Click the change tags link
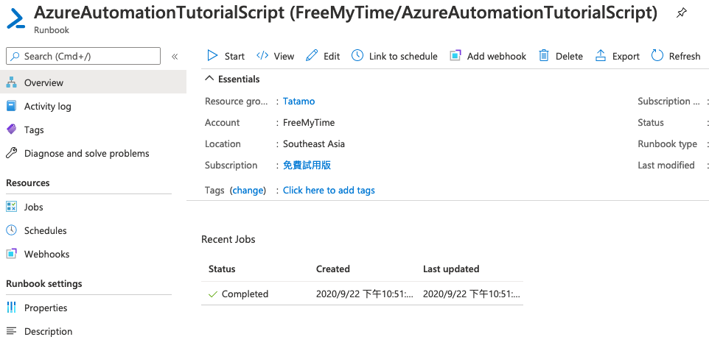The height and width of the screenshot is (348, 709). (248, 190)
